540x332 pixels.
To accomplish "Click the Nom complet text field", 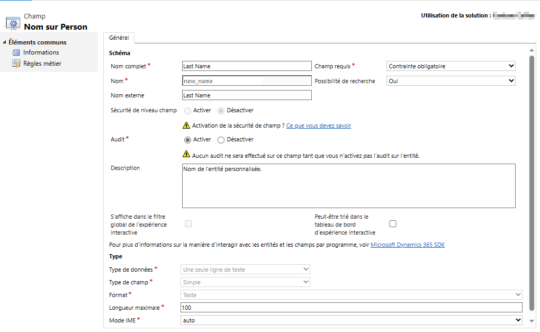I will (247, 66).
